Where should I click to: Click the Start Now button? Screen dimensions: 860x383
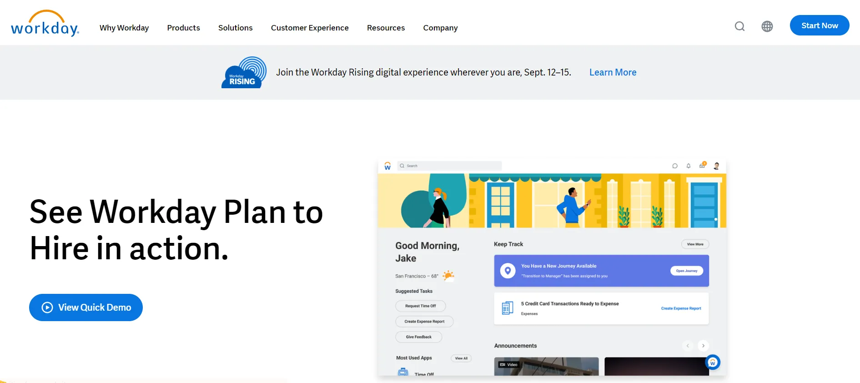820,25
